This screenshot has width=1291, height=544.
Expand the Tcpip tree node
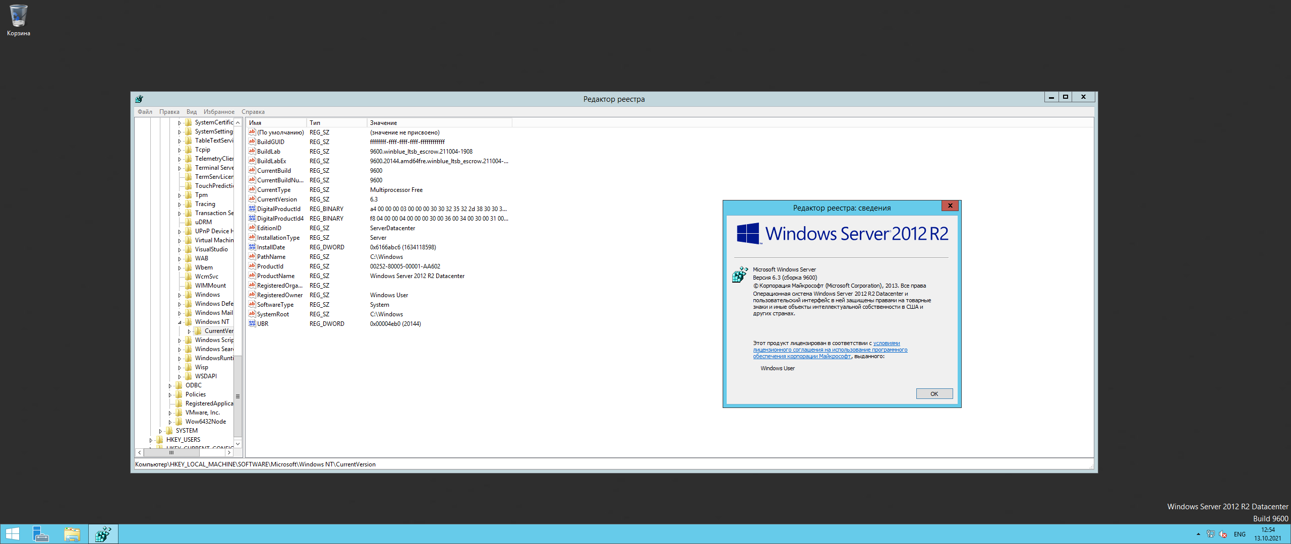tap(179, 150)
